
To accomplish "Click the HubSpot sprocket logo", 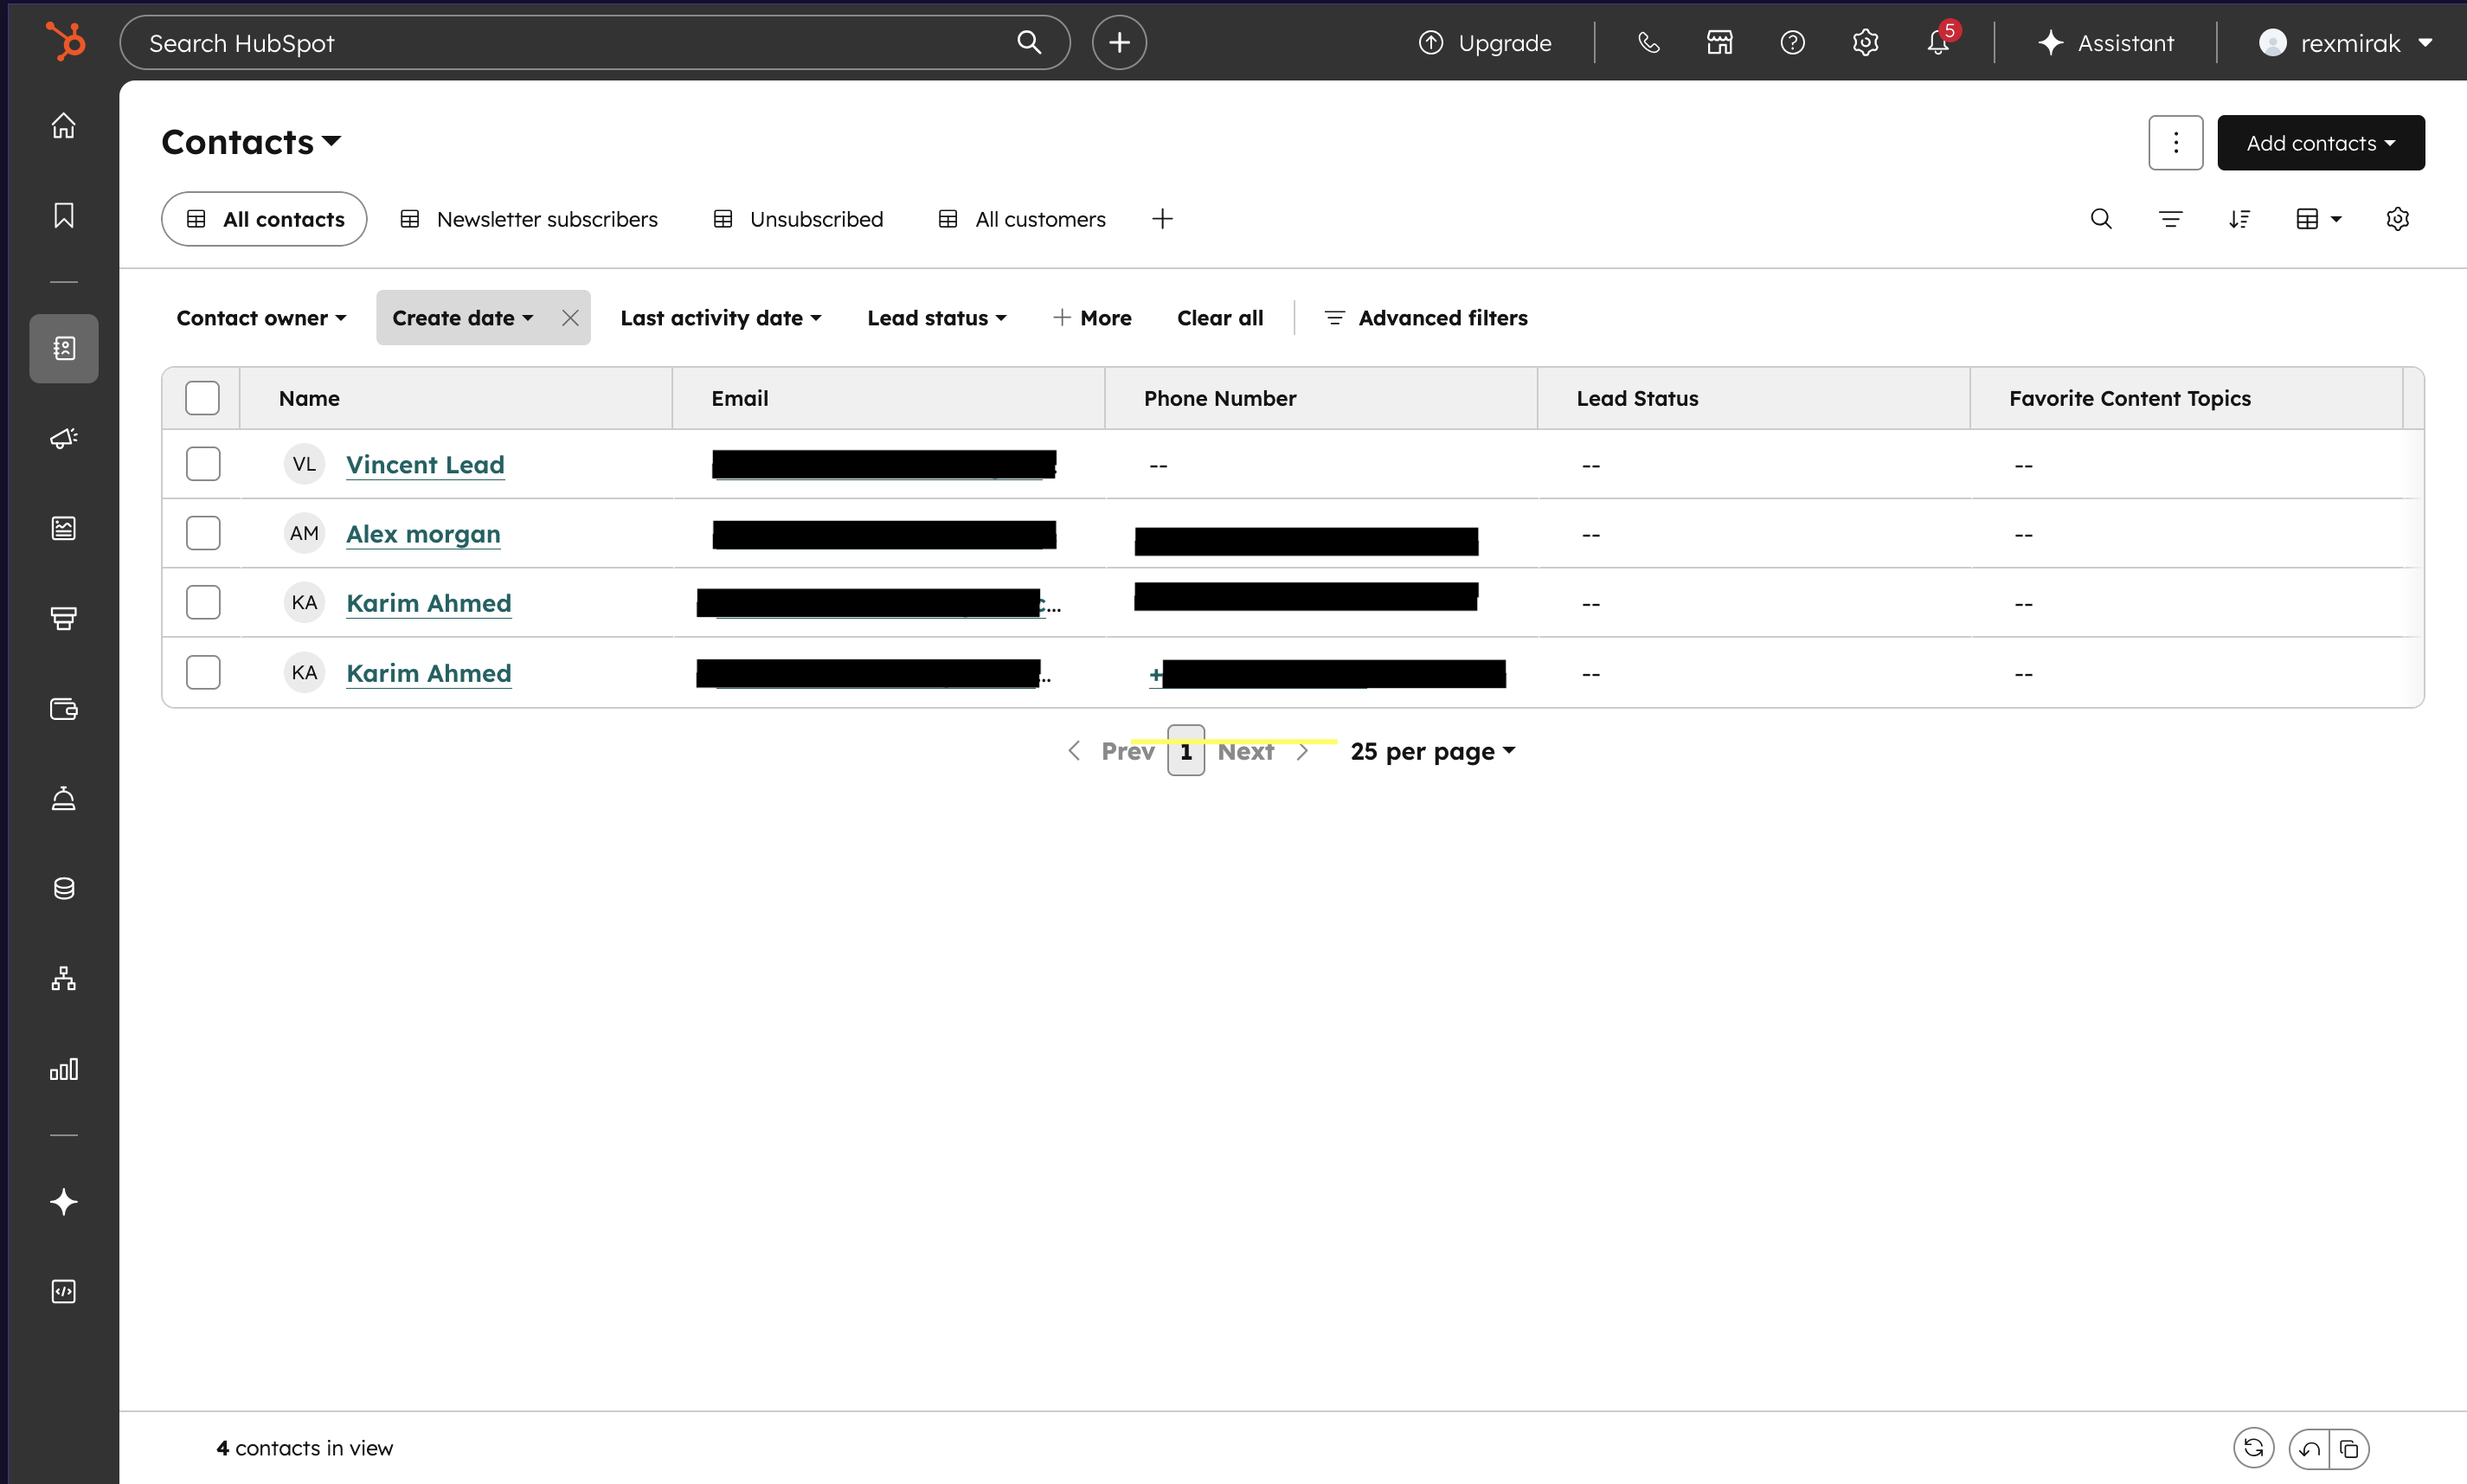I will pos(65,42).
